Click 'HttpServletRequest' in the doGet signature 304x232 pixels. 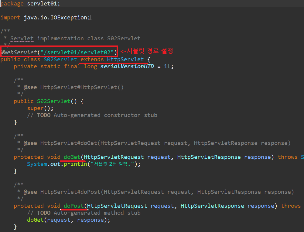114,157
